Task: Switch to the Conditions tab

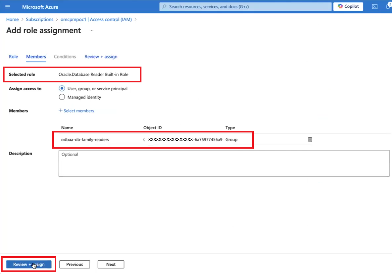Action: point(65,57)
